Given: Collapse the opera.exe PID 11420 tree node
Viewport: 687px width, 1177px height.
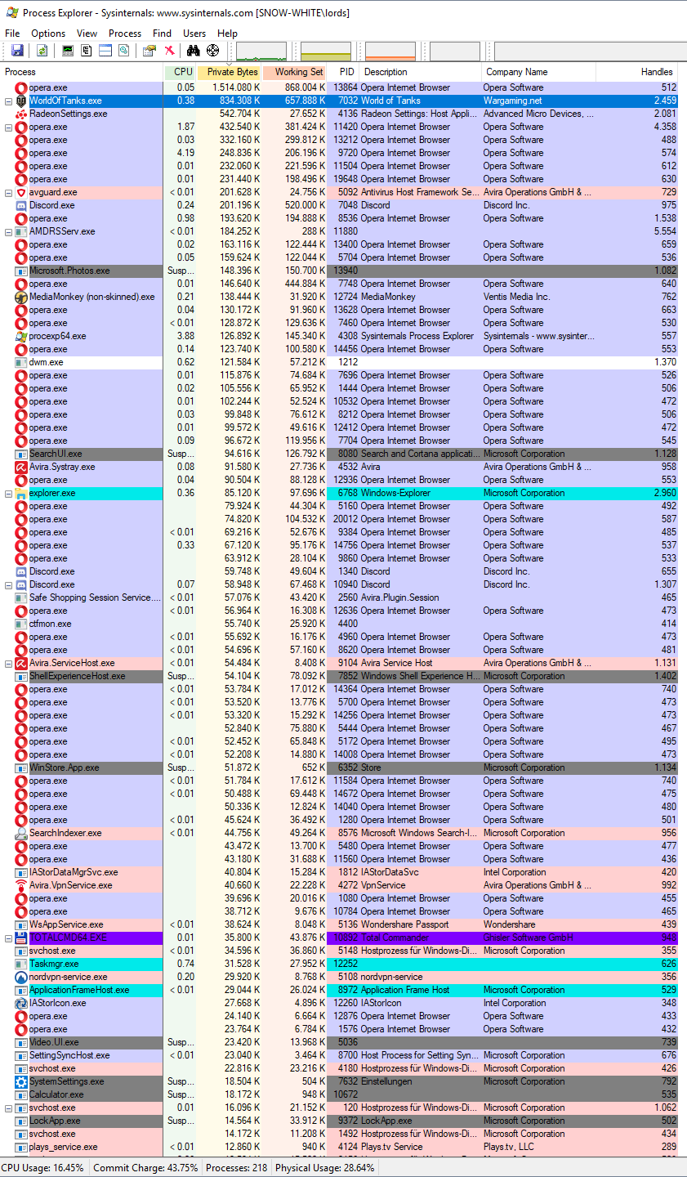Looking at the screenshot, I should pyautogui.click(x=9, y=128).
